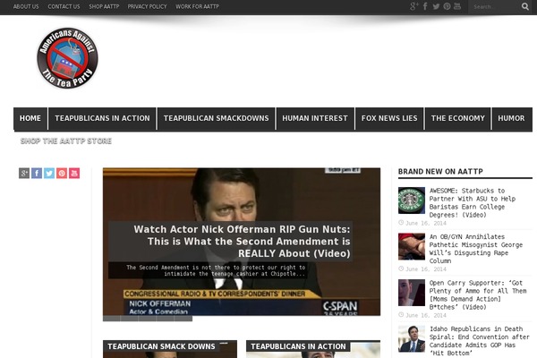Open the George Will article thumbnail
This screenshot has width=537, height=358.
tap(412, 246)
